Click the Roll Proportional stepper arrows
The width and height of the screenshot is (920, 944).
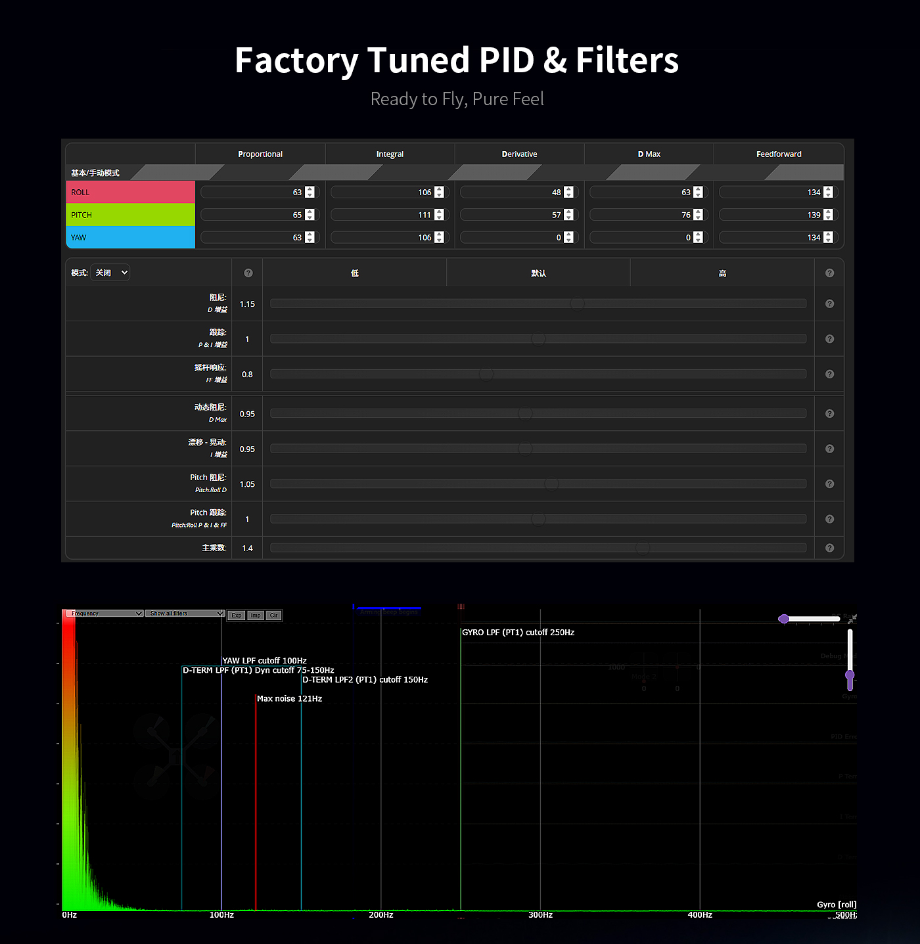310,192
